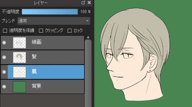This screenshot has height=107, width=192.
Task: Select the 髪 layer thumbnail
Action: pos(19,57)
